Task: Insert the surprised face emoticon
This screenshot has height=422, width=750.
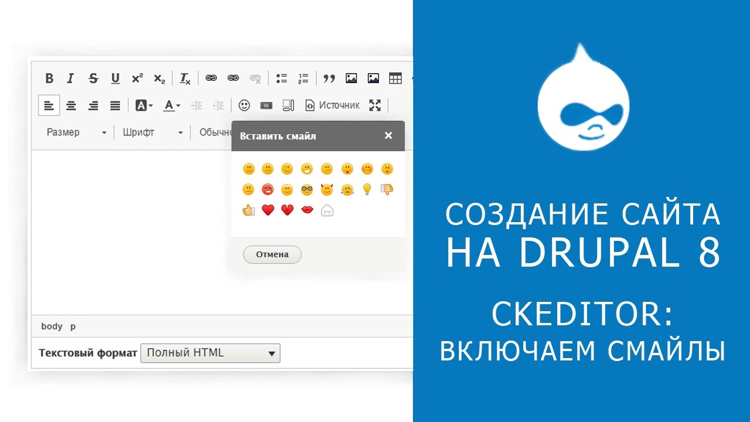Action: [387, 169]
